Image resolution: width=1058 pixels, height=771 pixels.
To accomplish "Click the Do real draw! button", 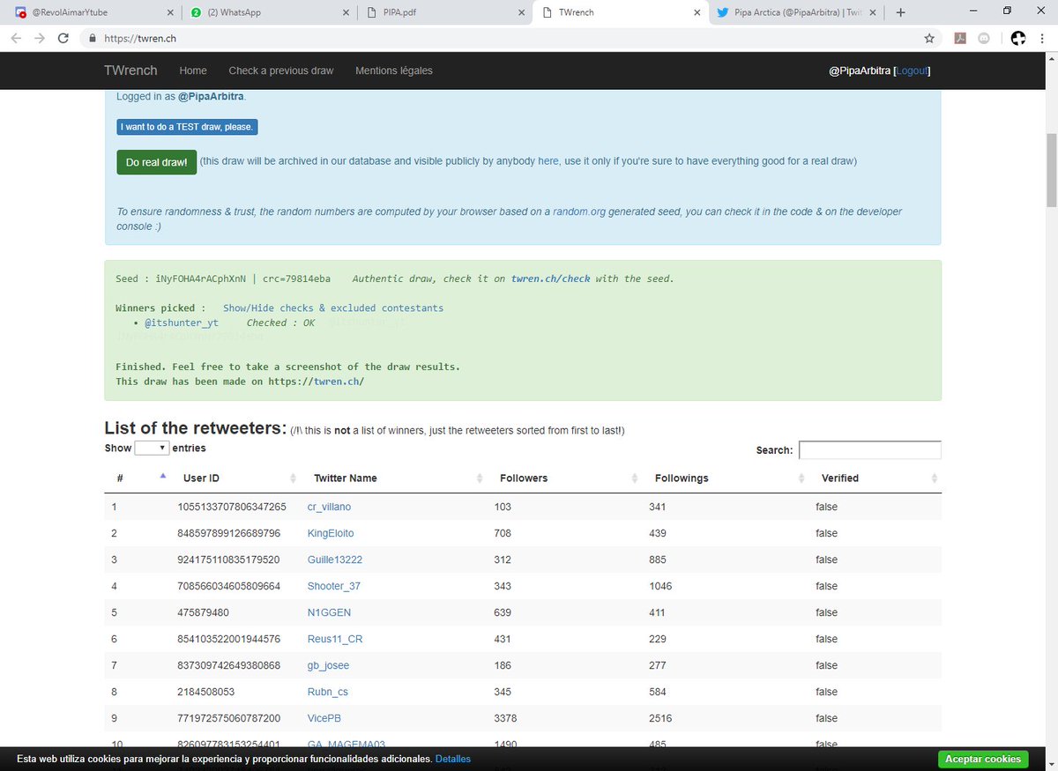I will pyautogui.click(x=156, y=162).
